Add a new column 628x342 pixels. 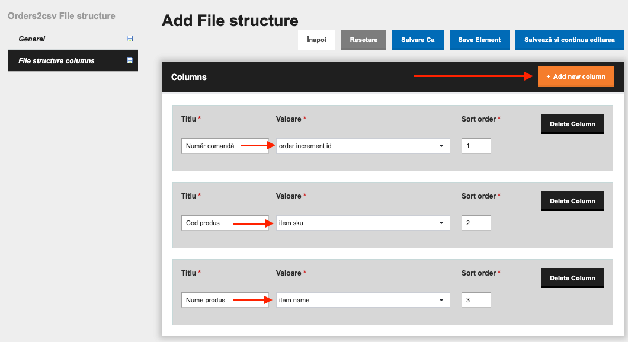[576, 76]
